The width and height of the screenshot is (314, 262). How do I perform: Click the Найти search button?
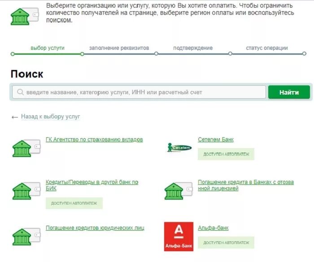[x=289, y=92]
